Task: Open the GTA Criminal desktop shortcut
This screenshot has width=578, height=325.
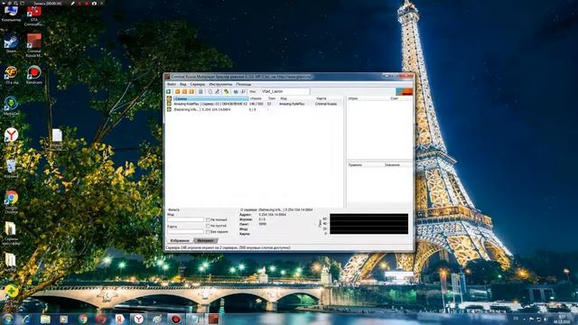Action: (x=34, y=16)
